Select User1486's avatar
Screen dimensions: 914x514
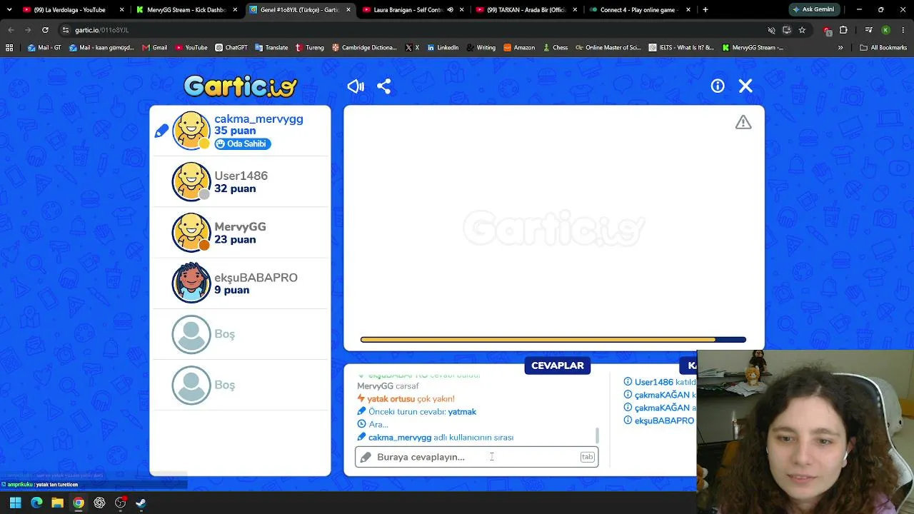pos(191,181)
